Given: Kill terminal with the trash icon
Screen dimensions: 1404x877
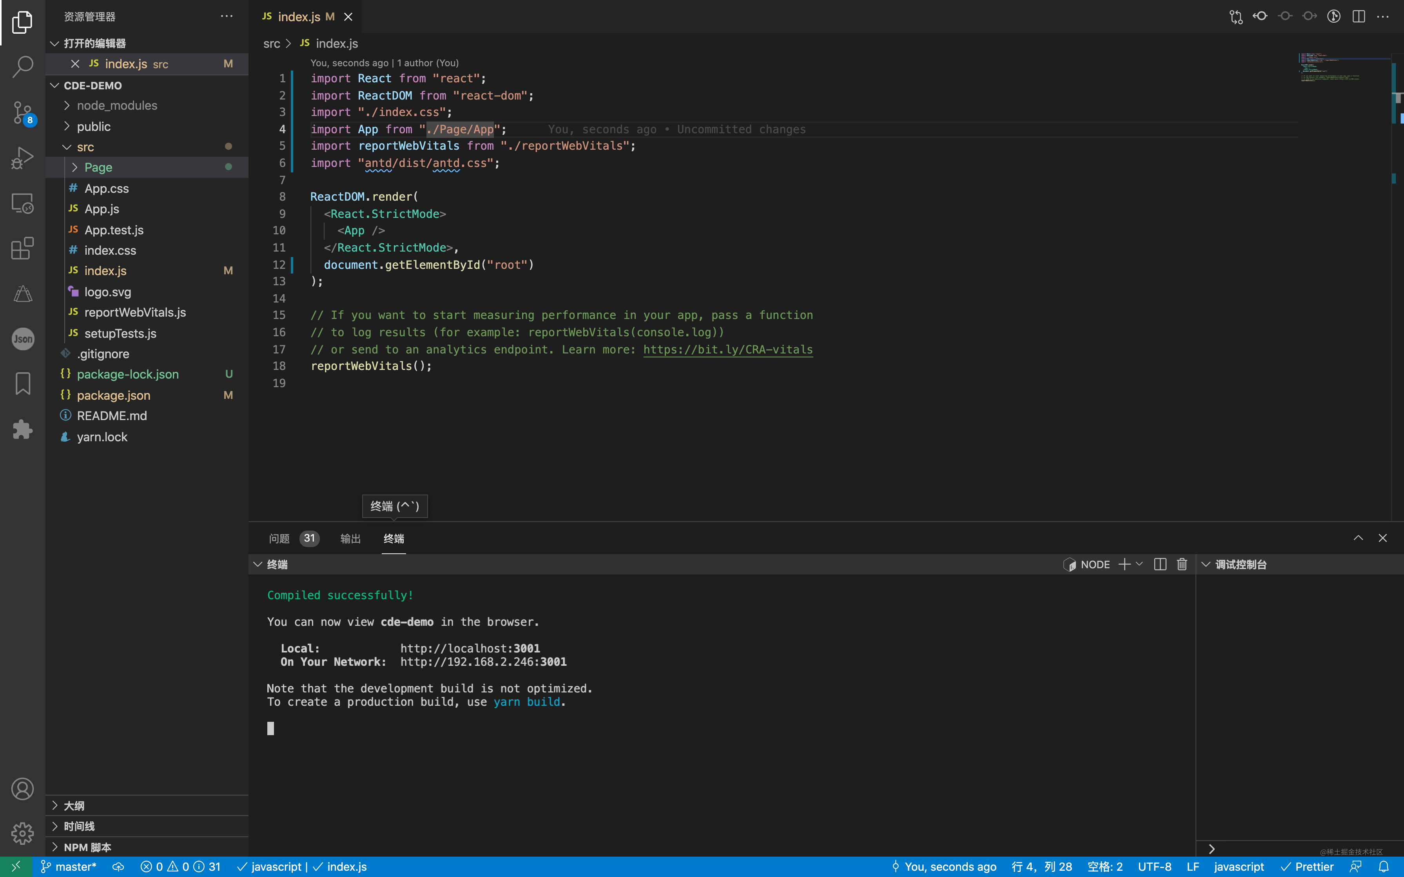Looking at the screenshot, I should 1182,564.
